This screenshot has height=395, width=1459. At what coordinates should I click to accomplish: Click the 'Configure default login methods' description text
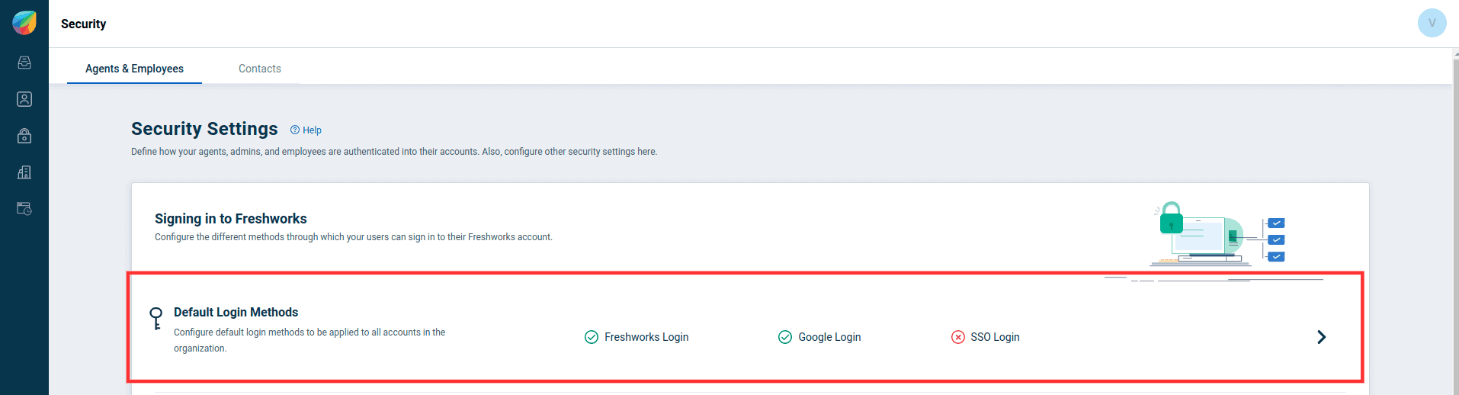pos(309,340)
